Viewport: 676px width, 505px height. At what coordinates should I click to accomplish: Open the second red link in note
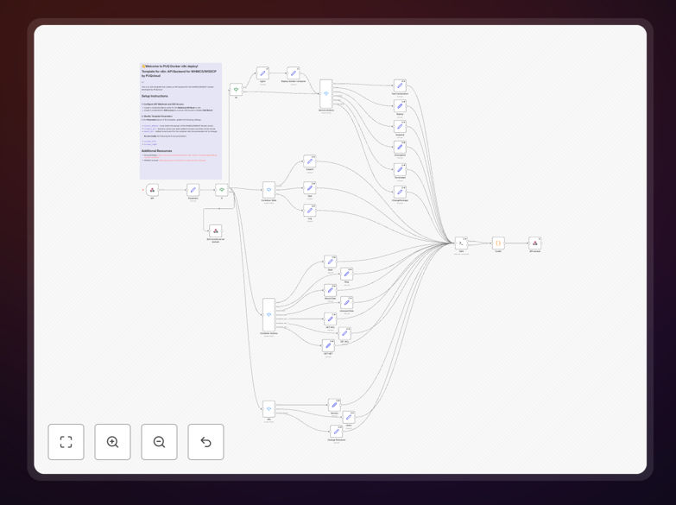click(x=182, y=160)
